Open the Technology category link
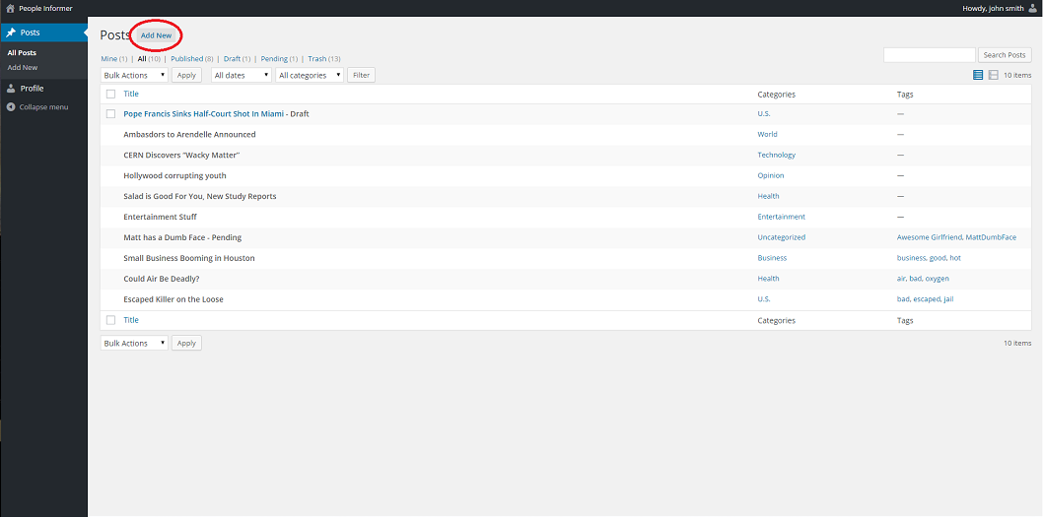Image resolution: width=1043 pixels, height=517 pixels. 776,155
